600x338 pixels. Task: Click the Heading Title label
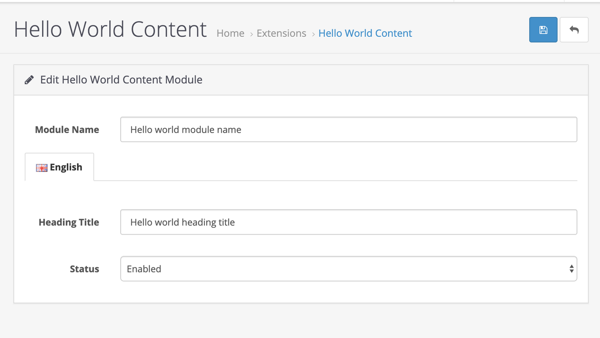point(69,222)
